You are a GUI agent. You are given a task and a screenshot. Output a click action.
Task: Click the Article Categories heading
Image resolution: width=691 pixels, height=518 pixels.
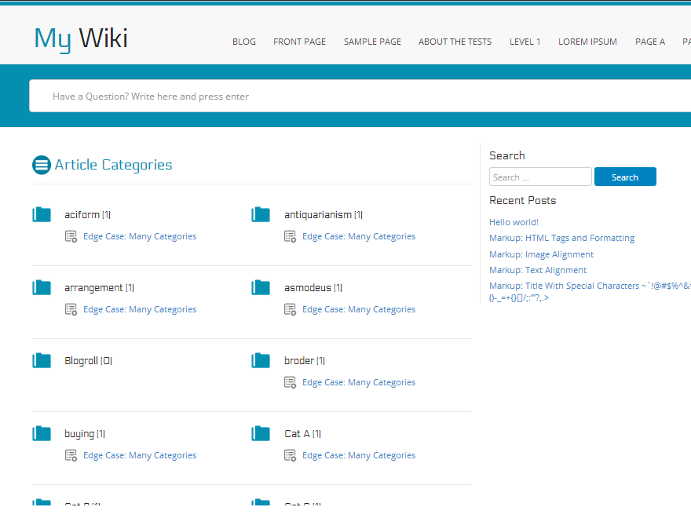coord(113,165)
